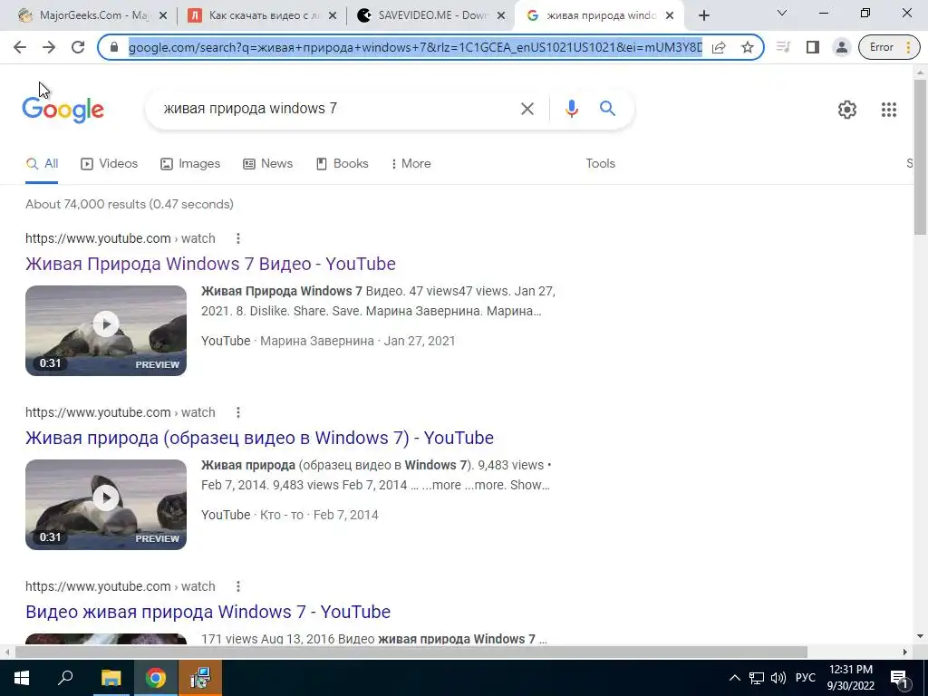Open Windows taskbar search

click(65, 678)
